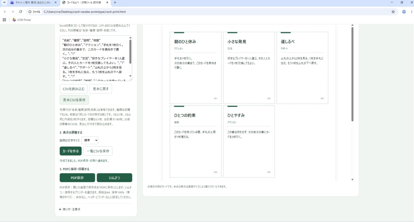Open the 説明の文字サイズ dropdown

point(90,140)
